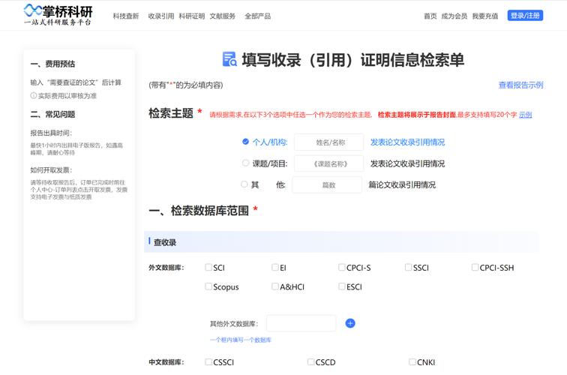This screenshot has height=375, width=567.
Task: Click the info icon next to 实际费用以审核为准
Action: (x=33, y=95)
